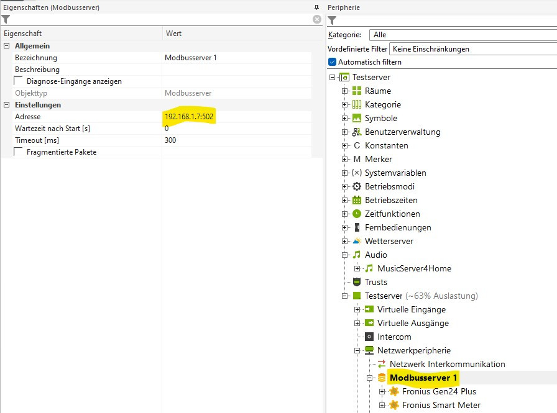Uncheck Automatisch filtern checkbox

[332, 62]
